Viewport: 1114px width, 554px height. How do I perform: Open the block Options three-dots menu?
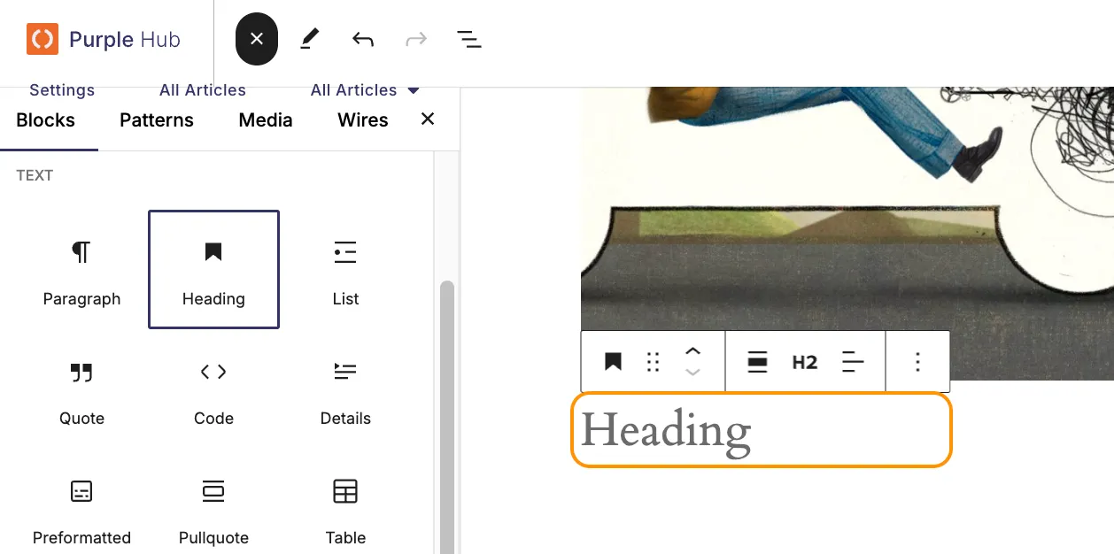(917, 361)
